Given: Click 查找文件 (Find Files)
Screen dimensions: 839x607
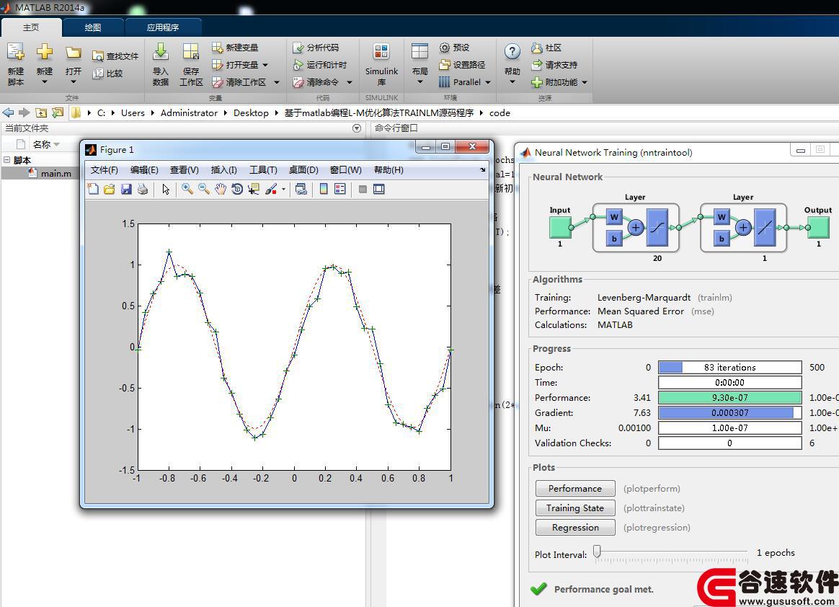Looking at the screenshot, I should 115,56.
